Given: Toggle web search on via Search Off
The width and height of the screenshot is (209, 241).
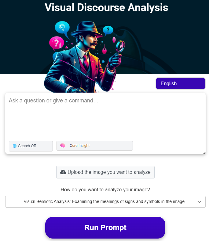Looking at the screenshot, I should point(31,146).
